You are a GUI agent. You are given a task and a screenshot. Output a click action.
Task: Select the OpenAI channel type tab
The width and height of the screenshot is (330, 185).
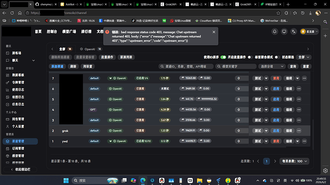91,49
